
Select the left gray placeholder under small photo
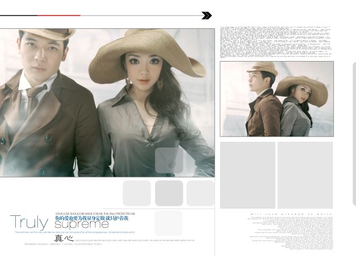point(248,175)
